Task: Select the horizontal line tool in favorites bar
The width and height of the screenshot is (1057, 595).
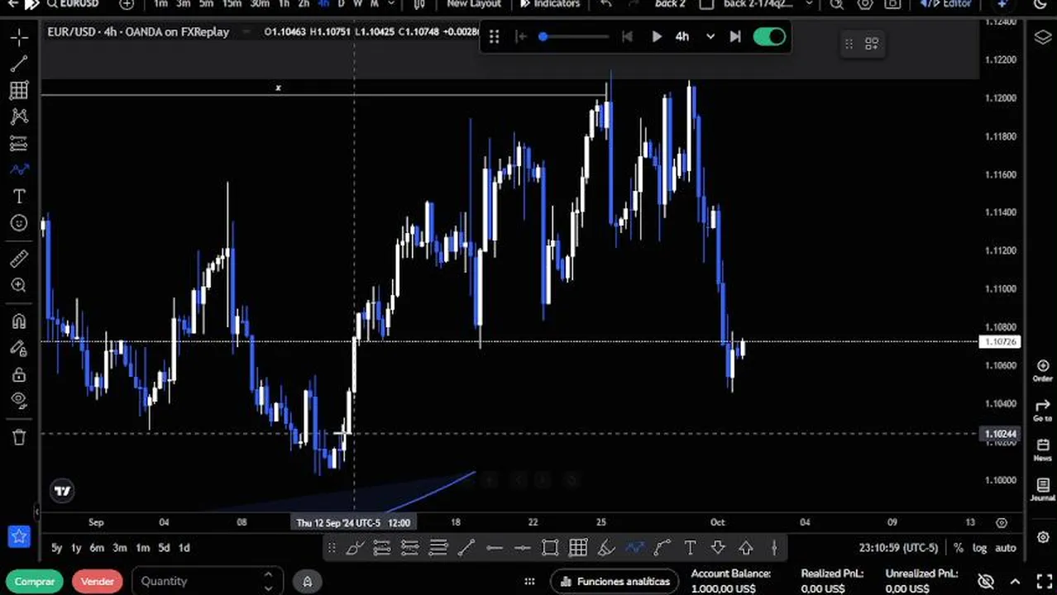Action: 495,547
